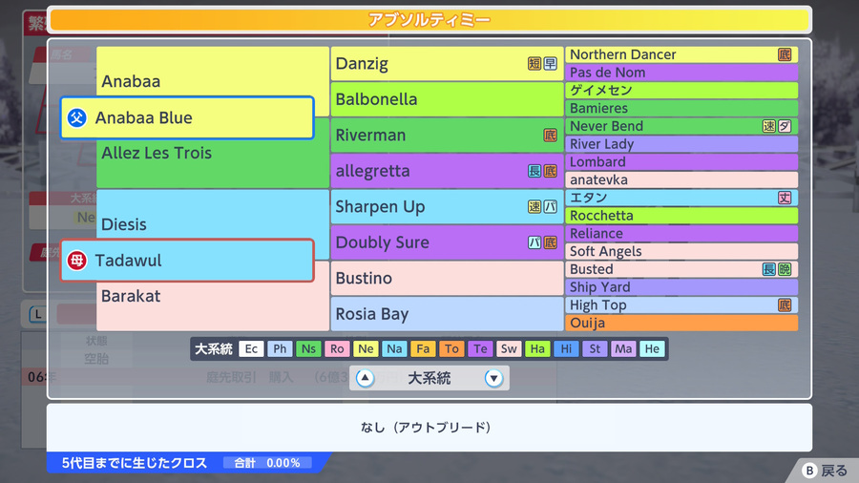Select the Ns lineage swatch

point(308,348)
